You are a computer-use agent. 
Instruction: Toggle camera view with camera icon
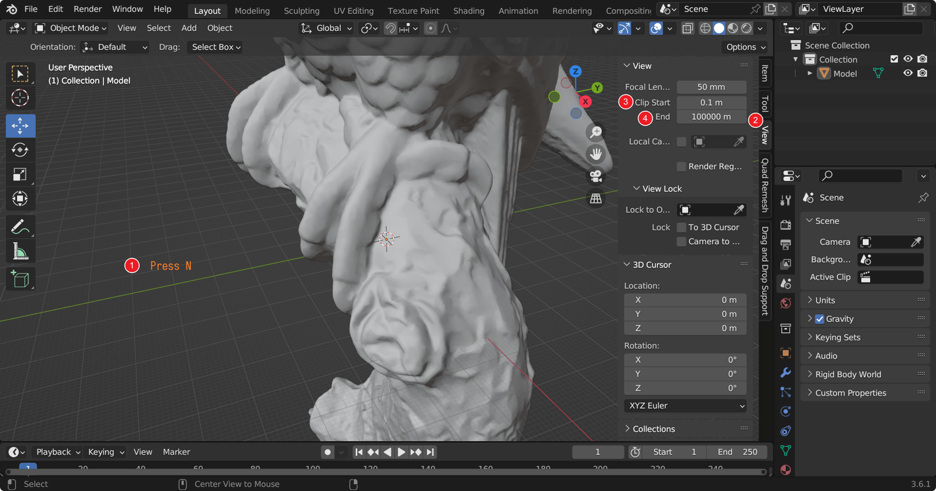(596, 176)
